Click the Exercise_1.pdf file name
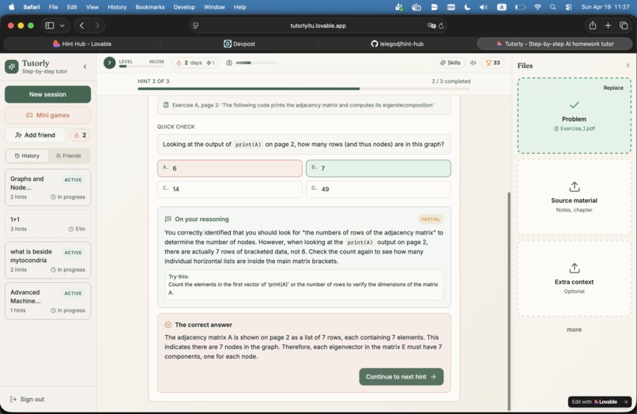 tap(574, 128)
